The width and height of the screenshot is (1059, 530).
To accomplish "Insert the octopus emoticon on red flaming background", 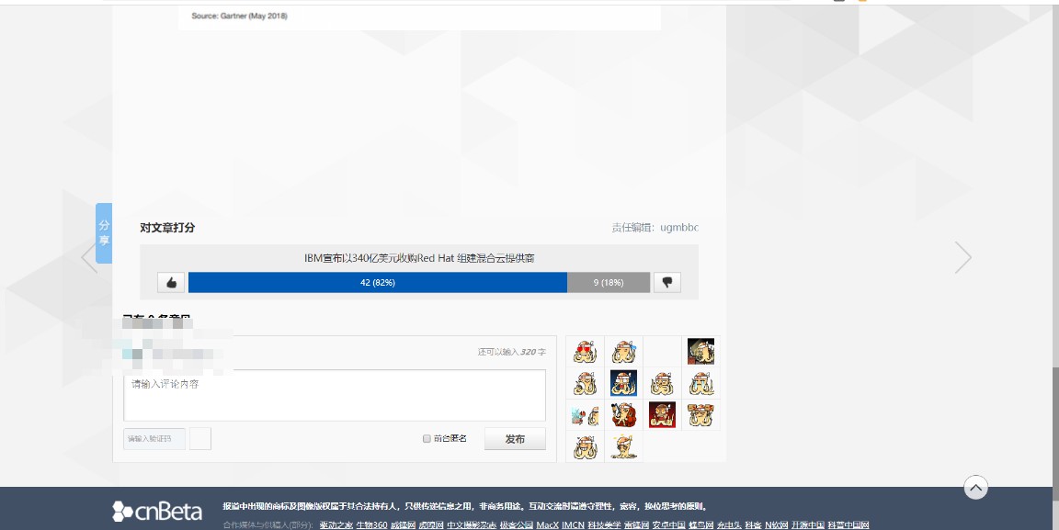I will (662, 414).
